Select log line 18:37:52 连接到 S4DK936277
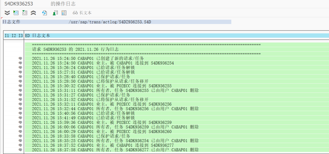329x154 pixels. [103, 145]
